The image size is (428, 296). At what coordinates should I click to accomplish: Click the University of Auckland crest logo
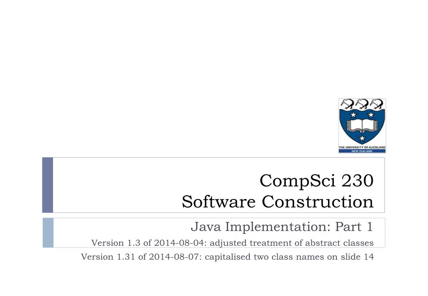pos(362,125)
